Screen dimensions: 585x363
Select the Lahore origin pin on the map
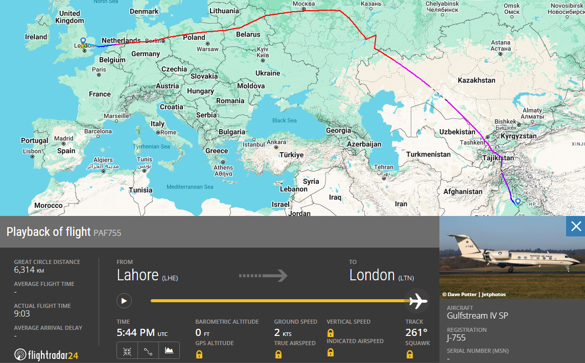[518, 202]
